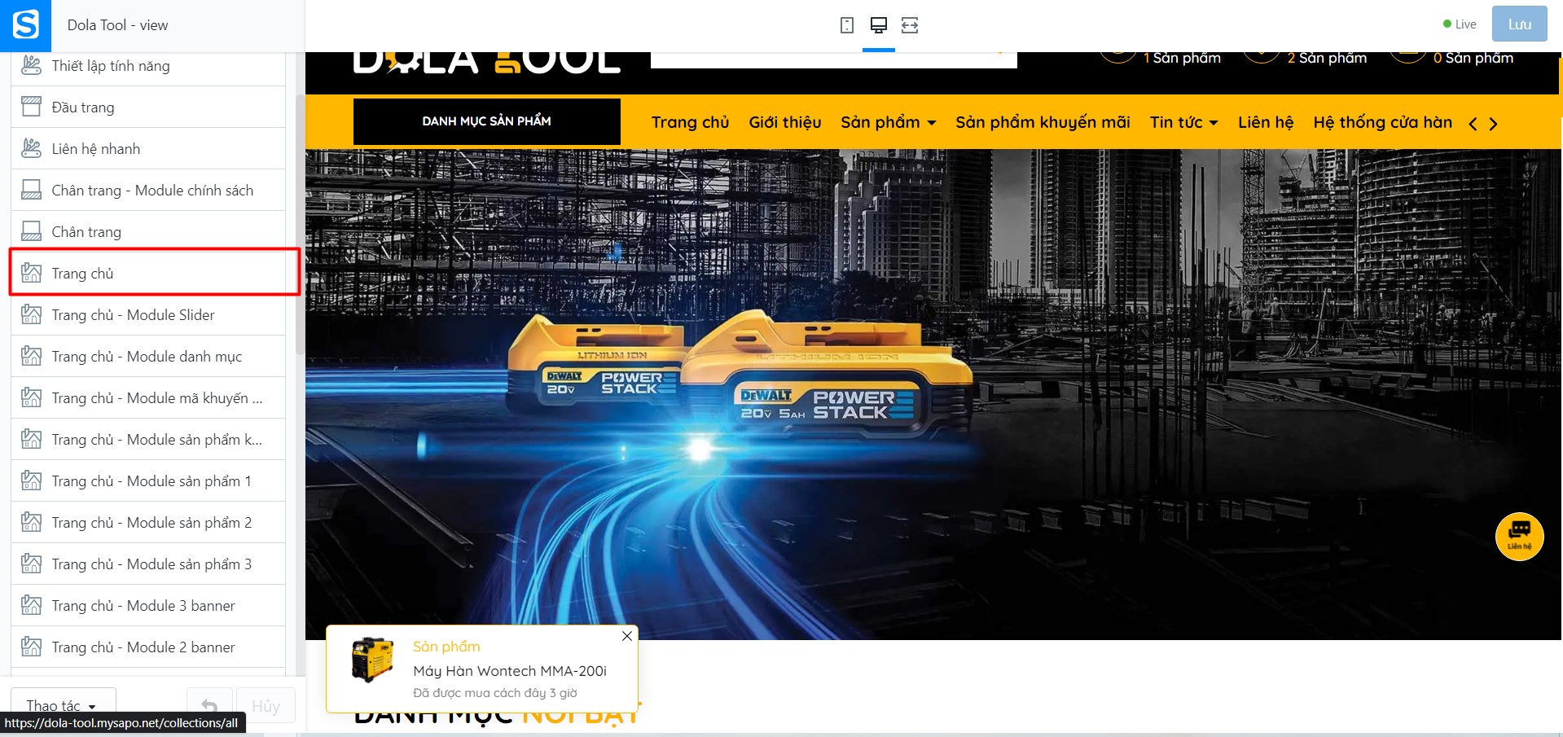Click the welding machine product thumbnail
The width and height of the screenshot is (1563, 737).
pos(372,659)
